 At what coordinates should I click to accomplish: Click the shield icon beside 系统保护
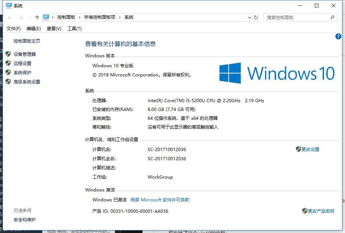8,72
